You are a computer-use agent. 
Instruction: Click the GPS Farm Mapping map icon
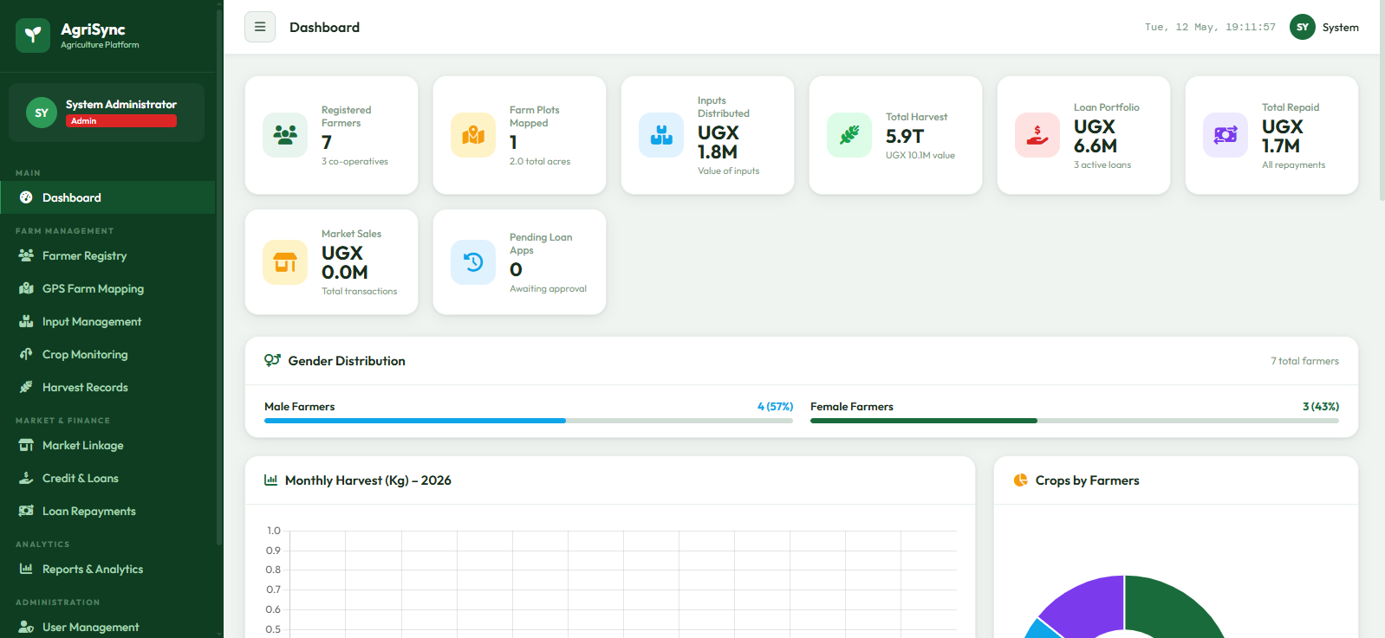point(26,288)
